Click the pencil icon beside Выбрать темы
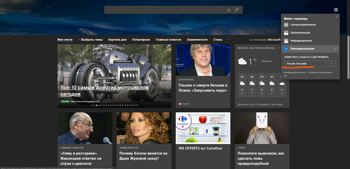350x169 pixels. coord(79,40)
